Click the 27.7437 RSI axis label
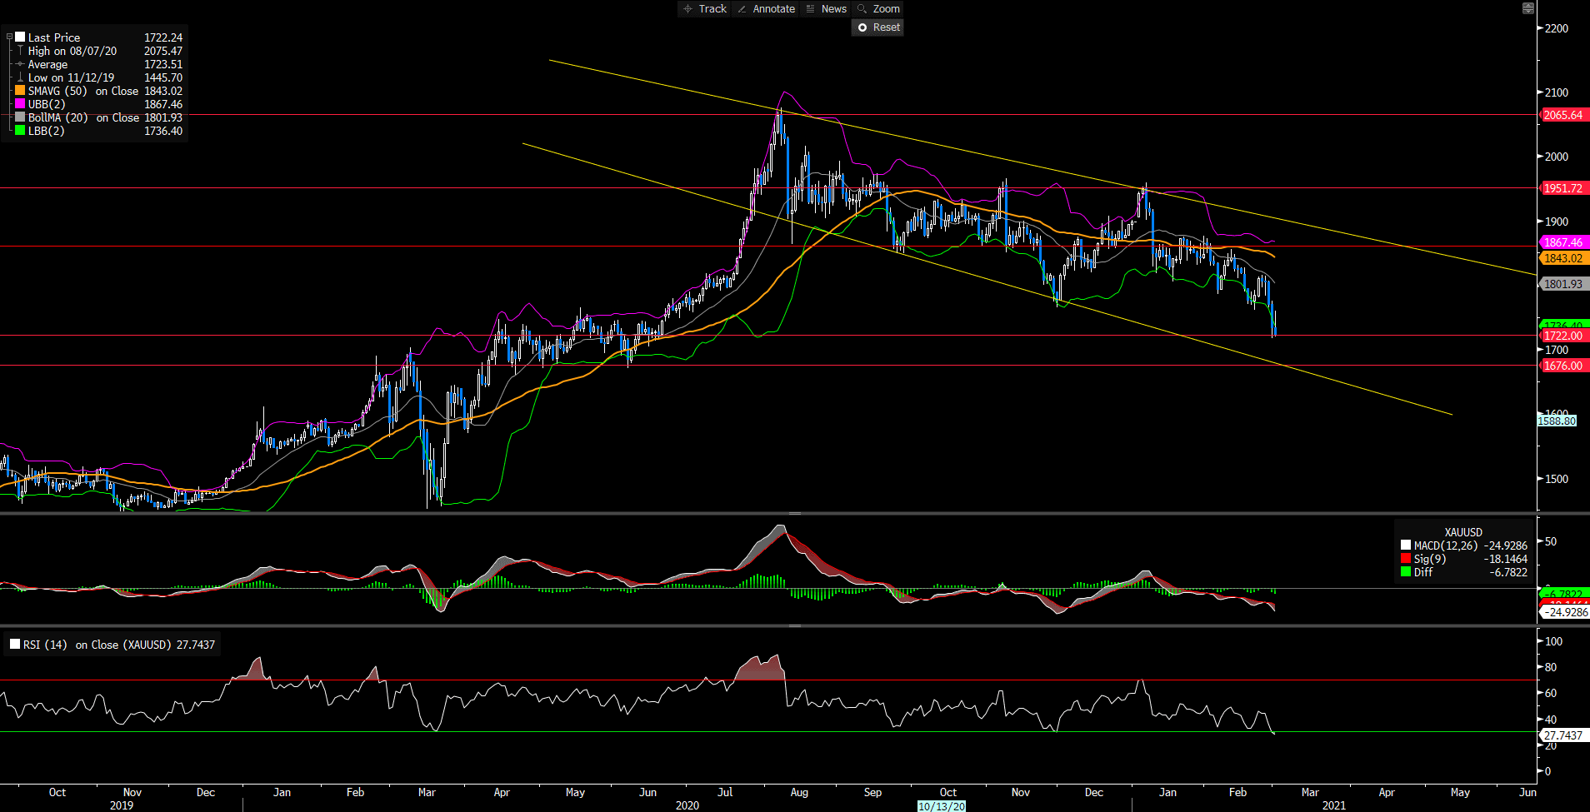The height and width of the screenshot is (812, 1590). pos(1562,735)
